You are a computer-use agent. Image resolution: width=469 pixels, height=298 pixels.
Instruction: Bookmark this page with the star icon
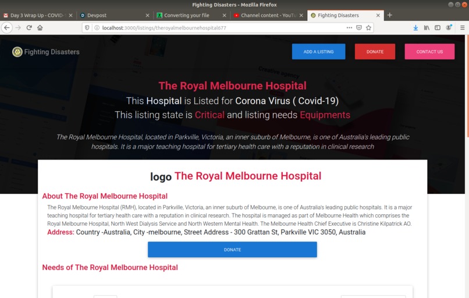click(368, 28)
